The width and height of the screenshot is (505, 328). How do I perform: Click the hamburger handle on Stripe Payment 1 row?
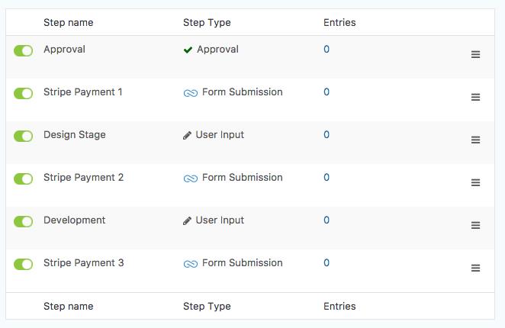[x=475, y=98]
